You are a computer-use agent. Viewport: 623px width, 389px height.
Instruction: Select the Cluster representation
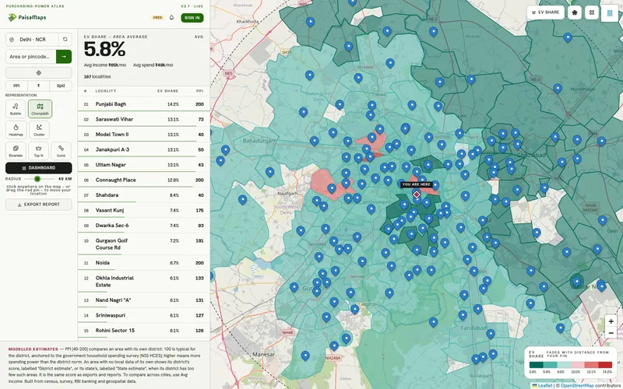[39, 130]
